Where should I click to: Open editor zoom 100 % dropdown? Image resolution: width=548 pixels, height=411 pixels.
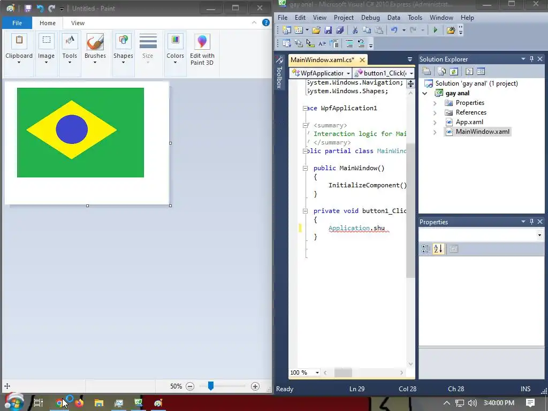pyautogui.click(x=317, y=372)
